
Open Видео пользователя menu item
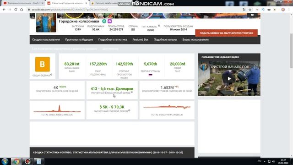click(195, 40)
